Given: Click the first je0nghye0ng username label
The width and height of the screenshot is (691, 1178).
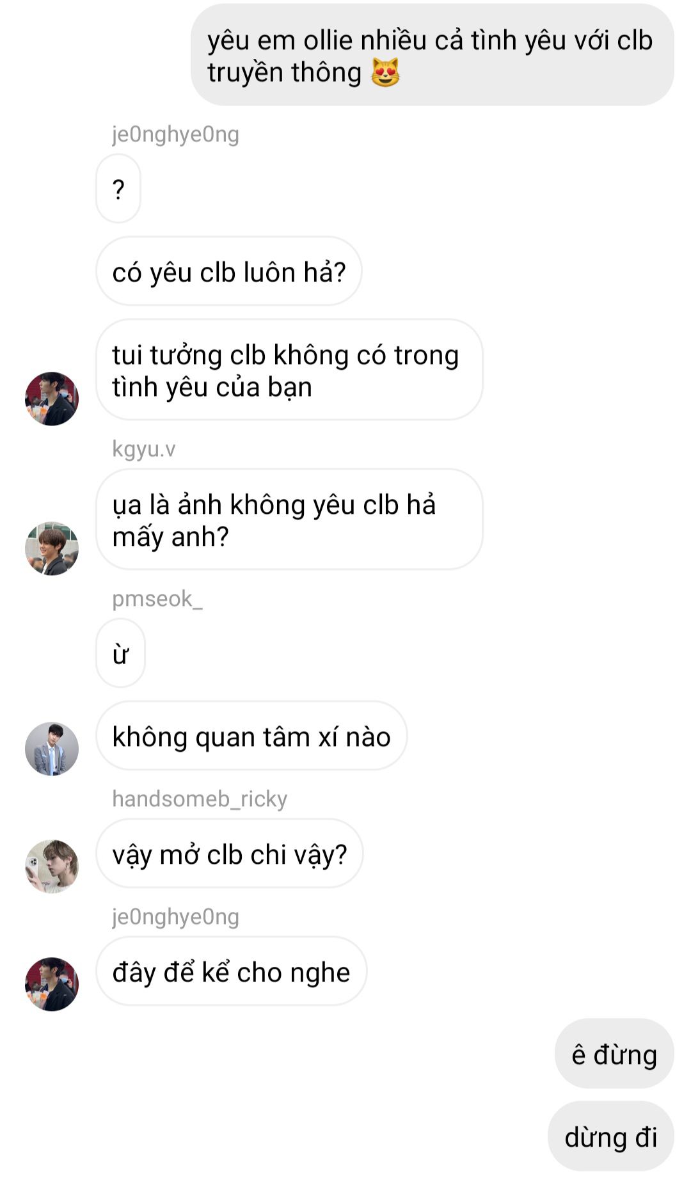Looking at the screenshot, I should [x=175, y=134].
